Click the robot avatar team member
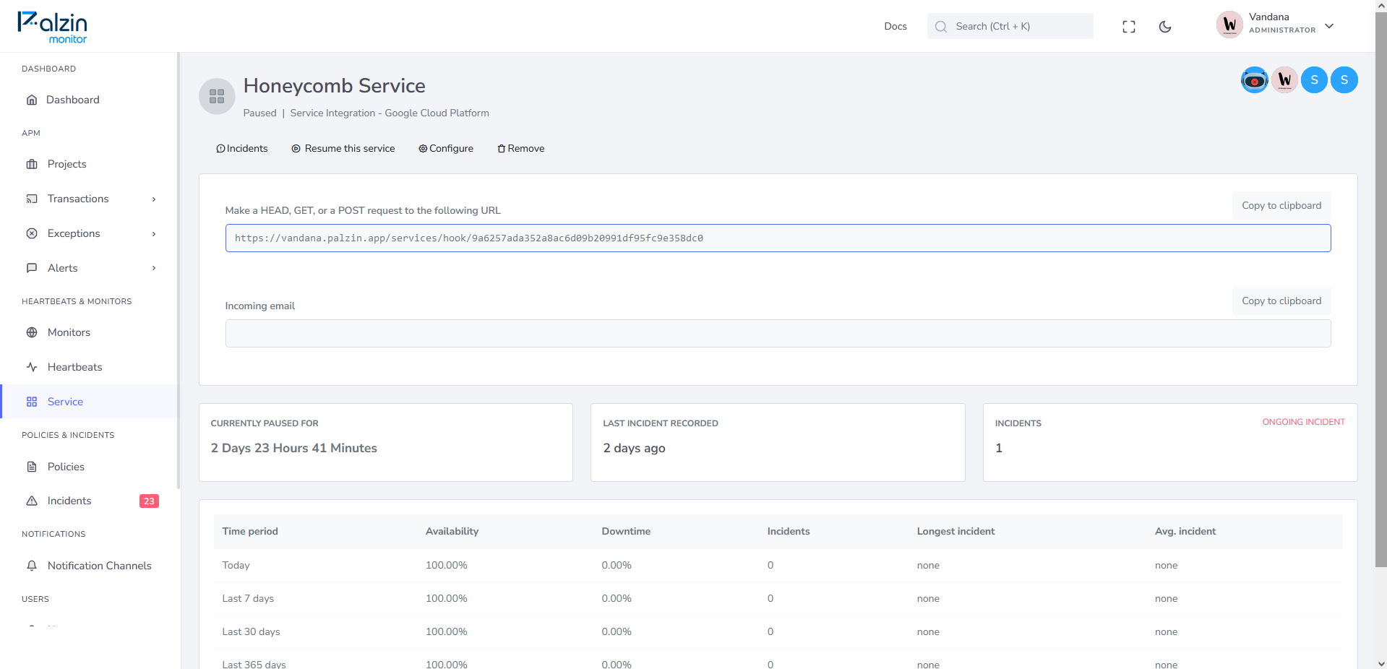Viewport: 1387px width, 669px height. [1255, 79]
